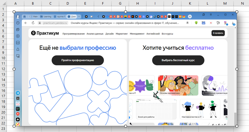Click the padlock site security icon
The image size is (249, 132).
(40, 23)
